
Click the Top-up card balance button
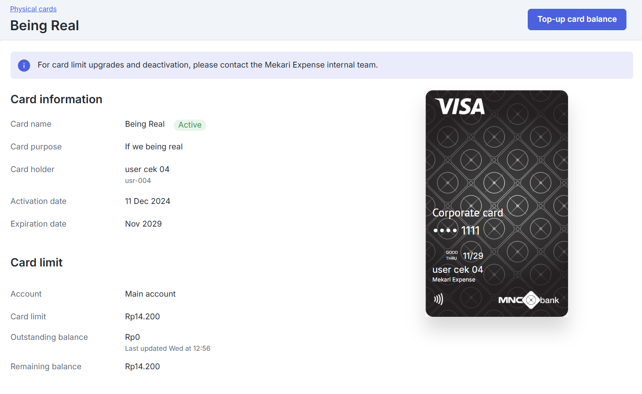pos(577,19)
